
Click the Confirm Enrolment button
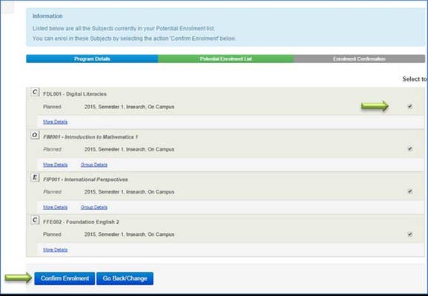pyautogui.click(x=65, y=278)
